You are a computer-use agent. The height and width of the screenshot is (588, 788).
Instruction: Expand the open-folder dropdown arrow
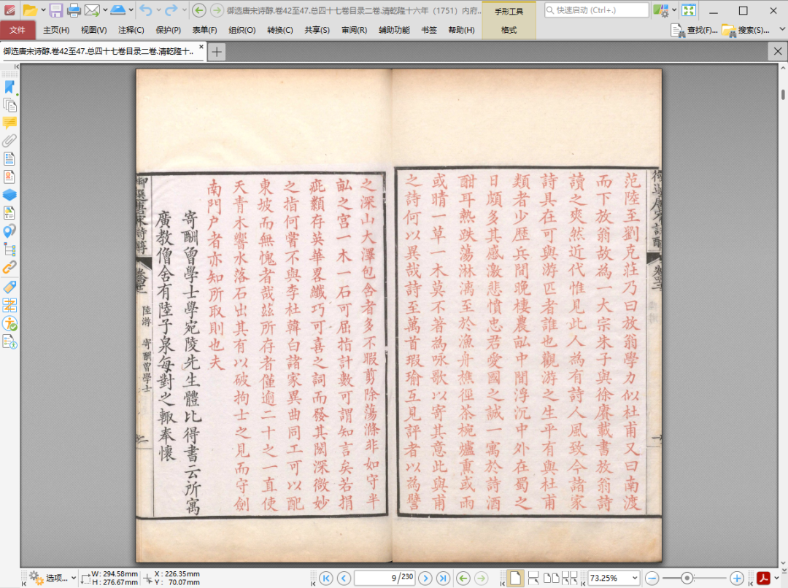43,10
